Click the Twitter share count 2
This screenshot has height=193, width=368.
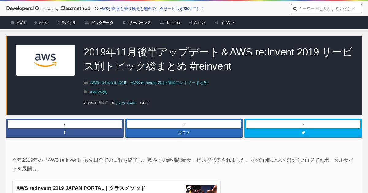tap(303, 124)
